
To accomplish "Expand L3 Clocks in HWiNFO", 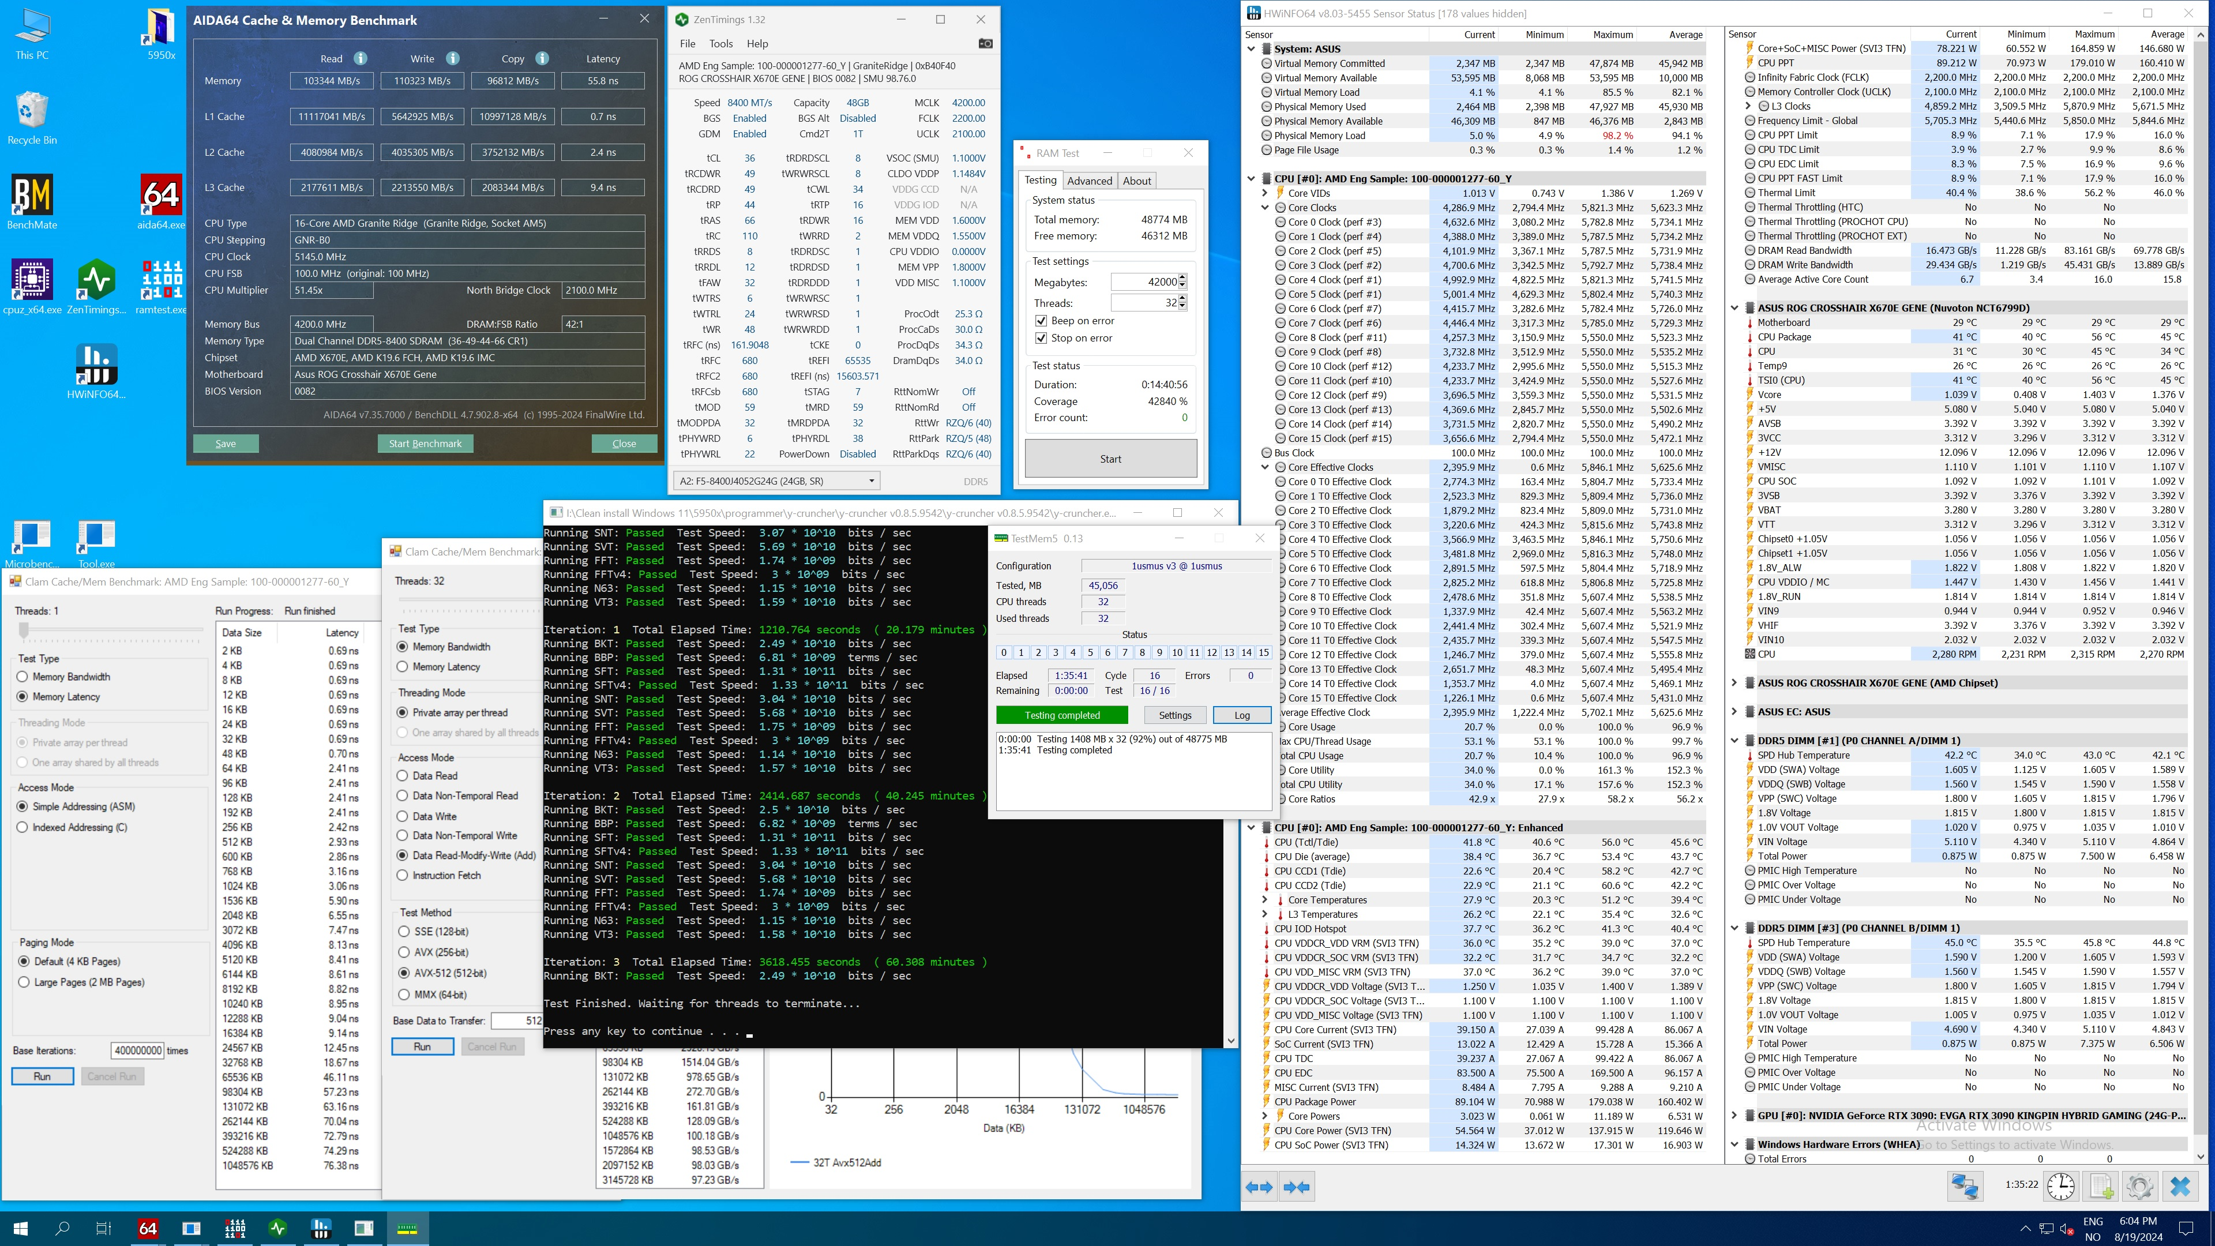I will [x=1748, y=107].
